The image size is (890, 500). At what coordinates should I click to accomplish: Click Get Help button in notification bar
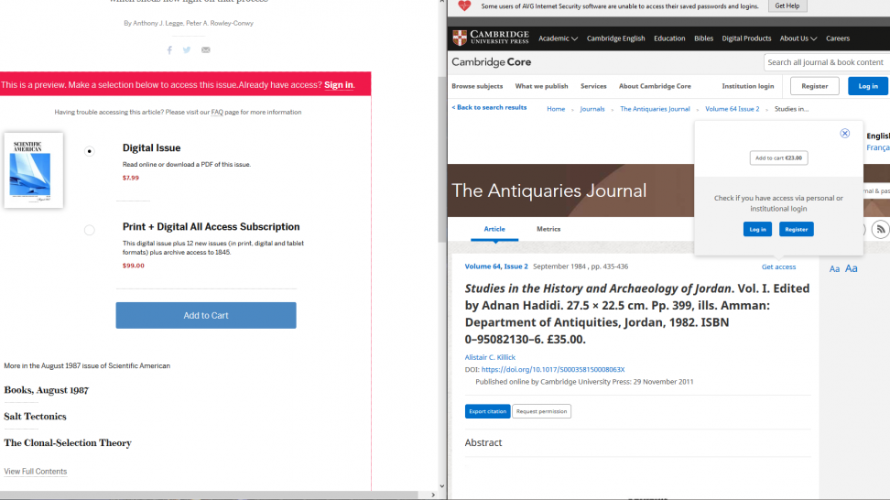pyautogui.click(x=787, y=5)
